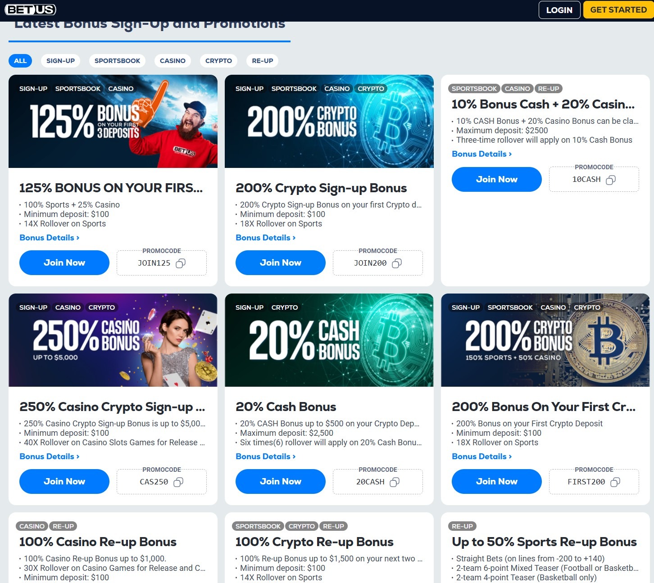Join Now on 250% Casino Crypto card

click(64, 481)
